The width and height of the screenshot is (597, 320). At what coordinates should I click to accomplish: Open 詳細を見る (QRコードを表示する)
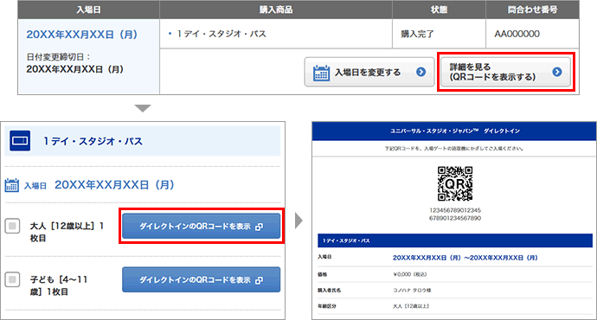click(x=505, y=72)
